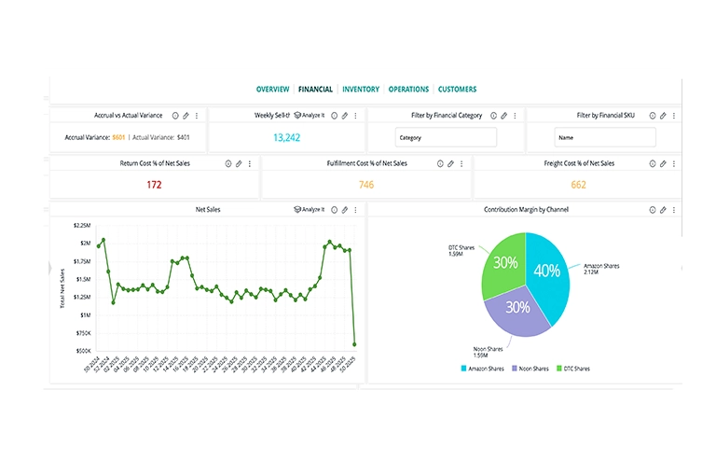Image resolution: width=716 pixels, height=460 pixels.
Task: Open the Category filter dropdown
Action: pos(445,138)
